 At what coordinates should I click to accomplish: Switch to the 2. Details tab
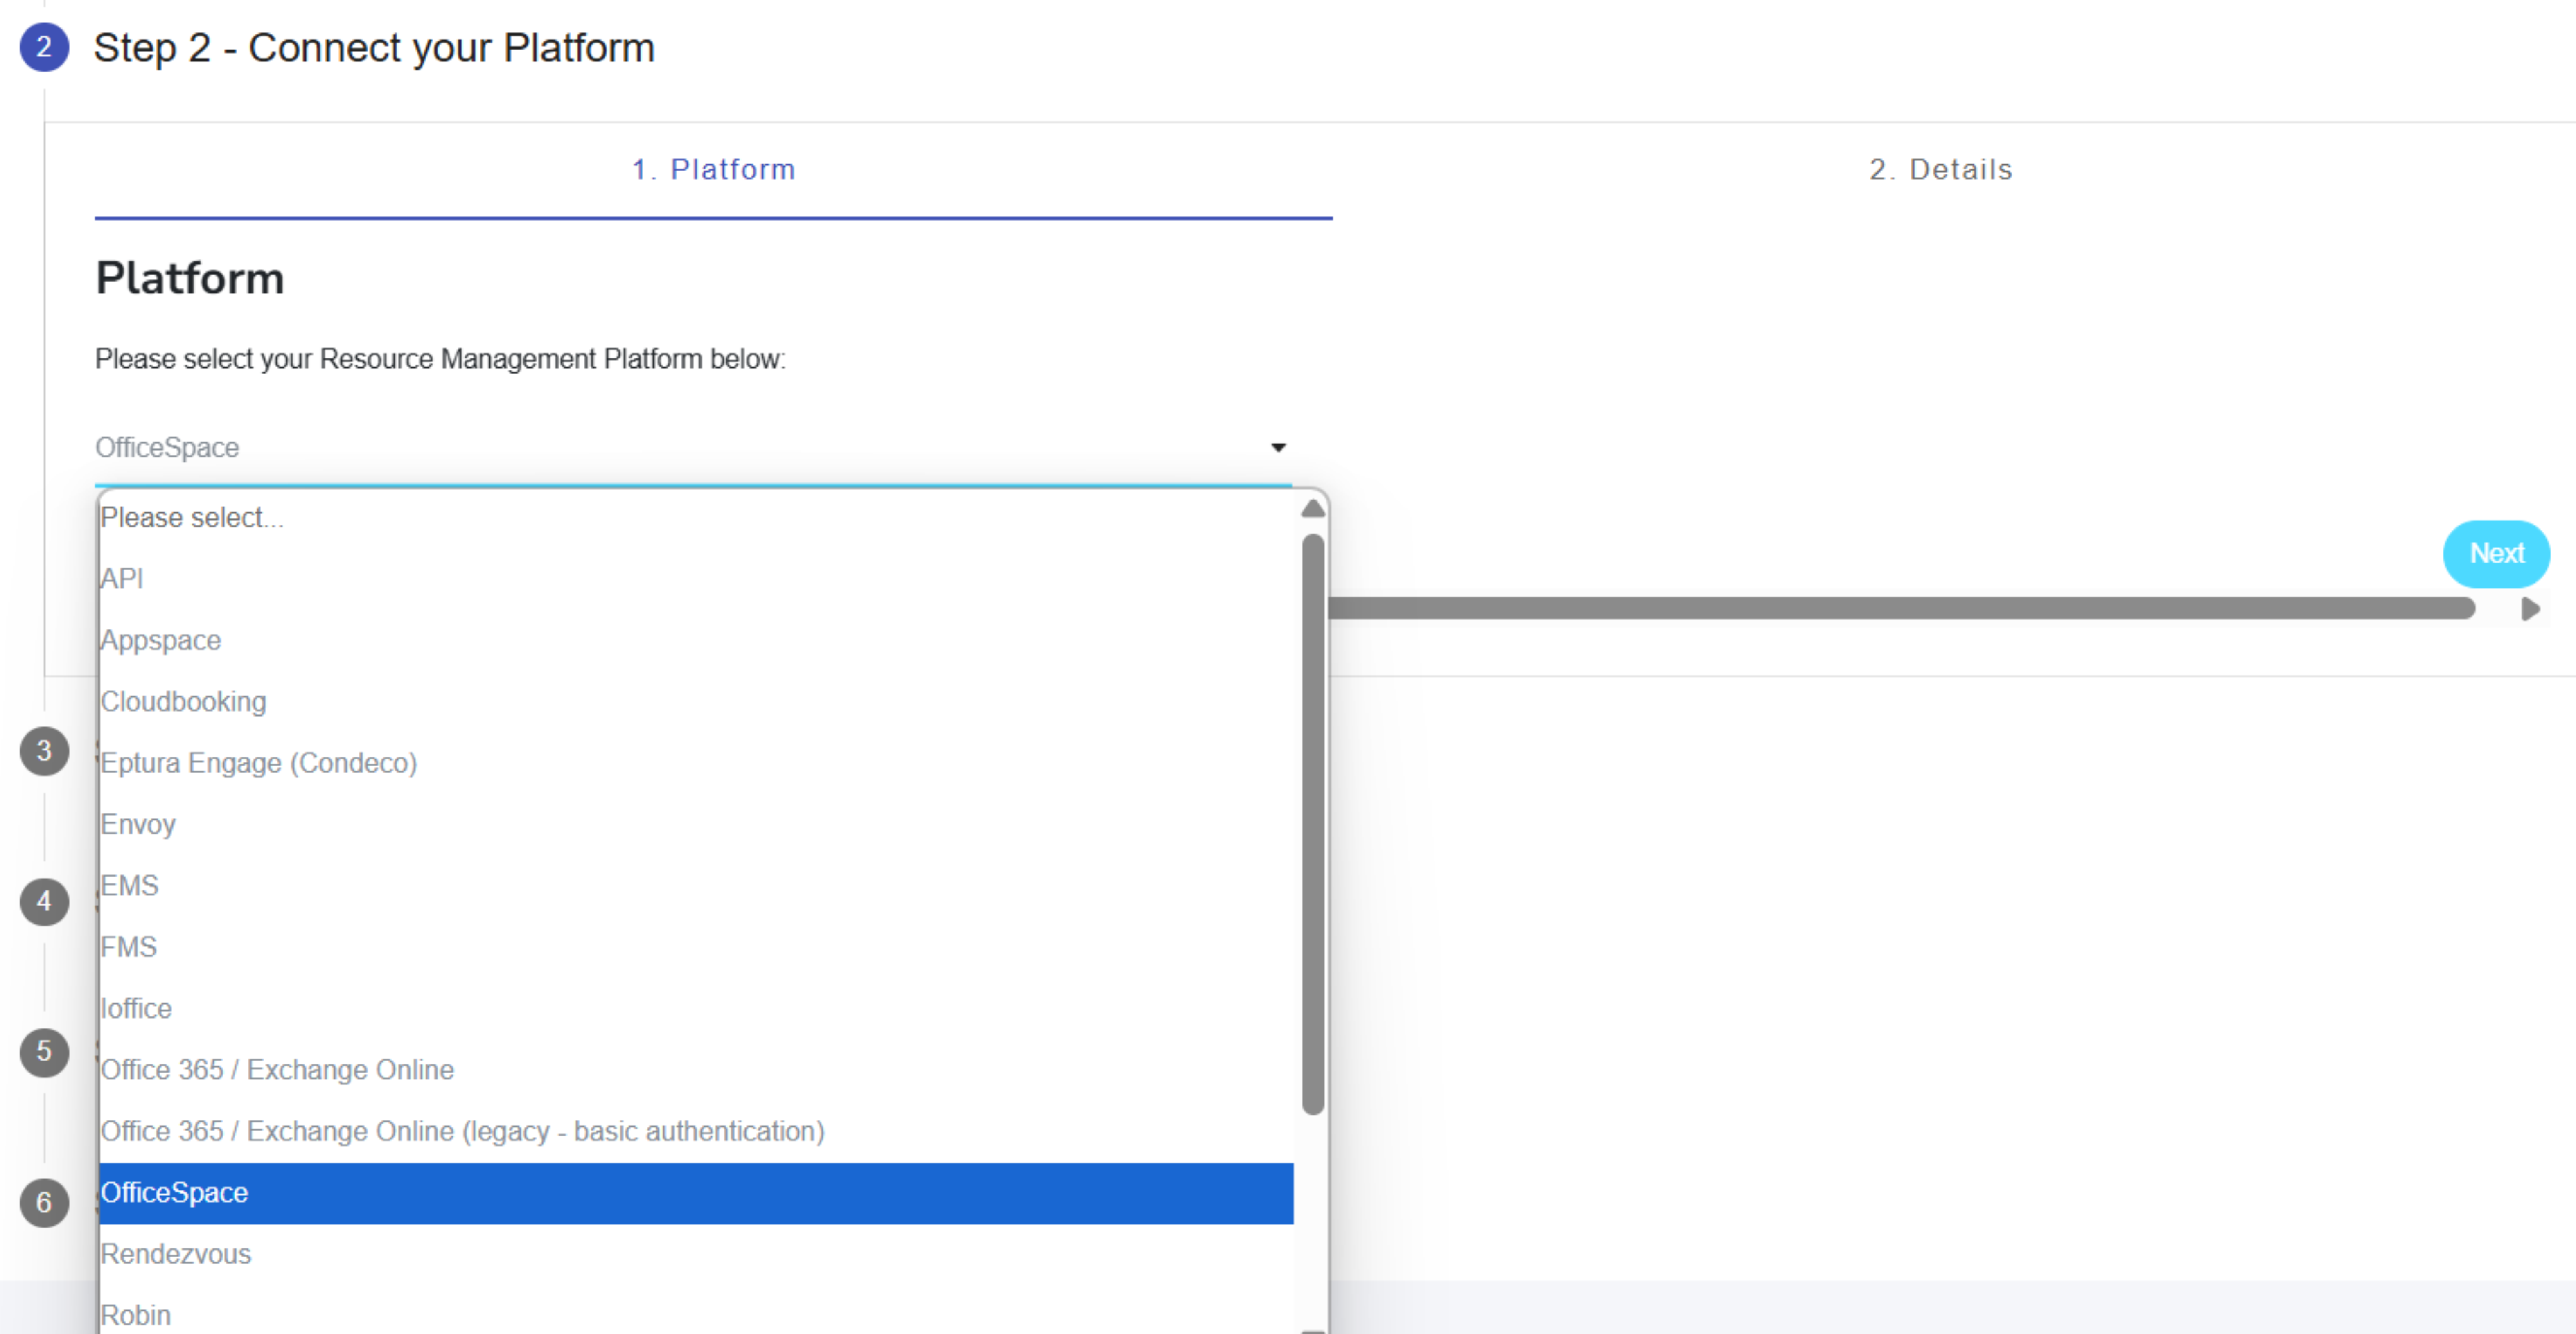pyautogui.click(x=1941, y=169)
